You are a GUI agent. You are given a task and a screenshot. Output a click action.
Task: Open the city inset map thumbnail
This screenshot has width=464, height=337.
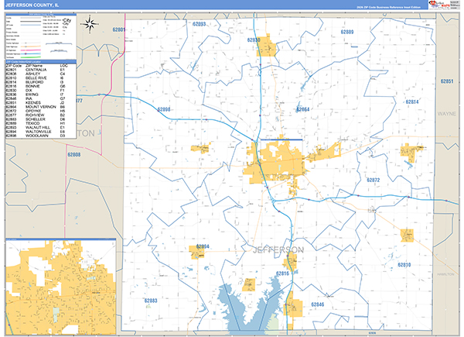coord(58,287)
